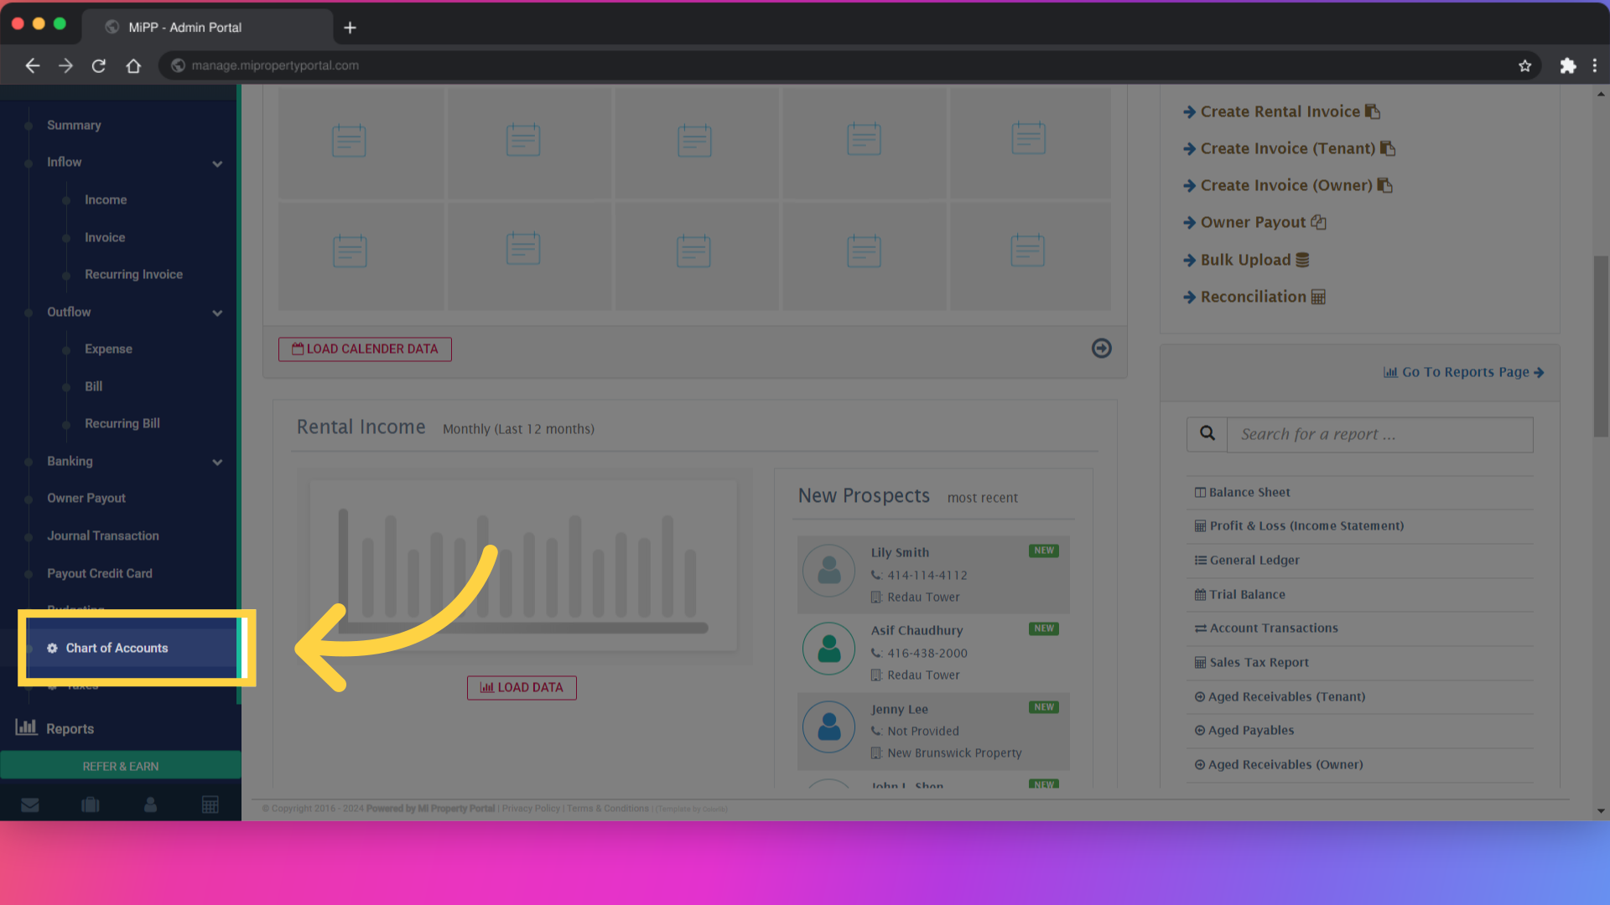This screenshot has height=905, width=1610.
Task: Open the person icon in footer bar
Action: [150, 804]
